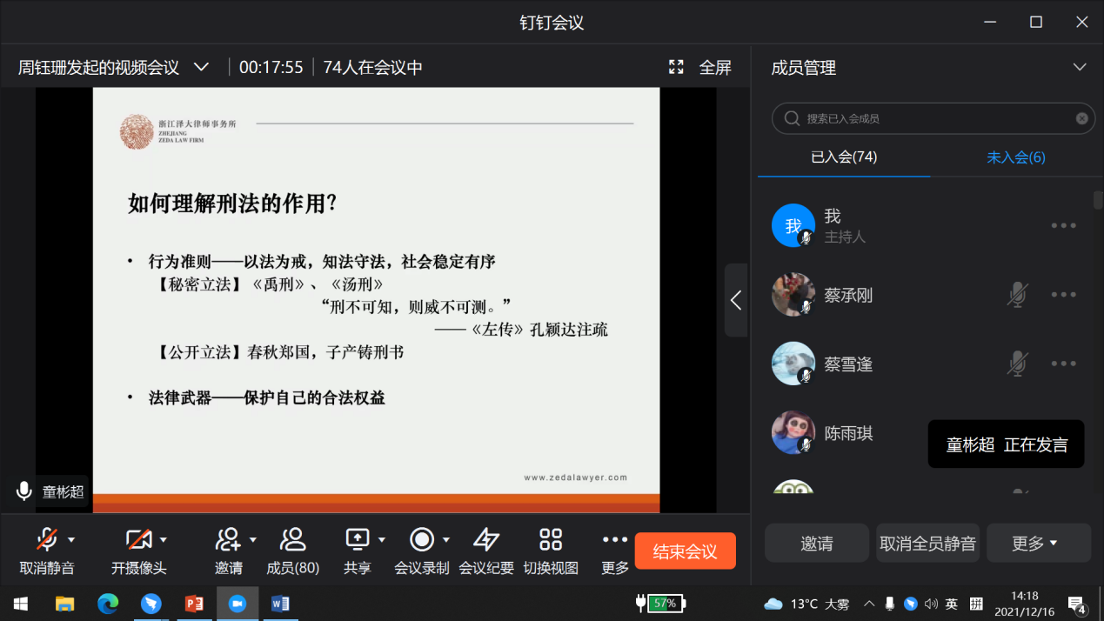Click the 全屏 fullscreen icon

[676, 67]
